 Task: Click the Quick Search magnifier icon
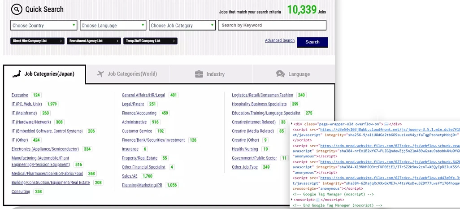click(x=17, y=9)
